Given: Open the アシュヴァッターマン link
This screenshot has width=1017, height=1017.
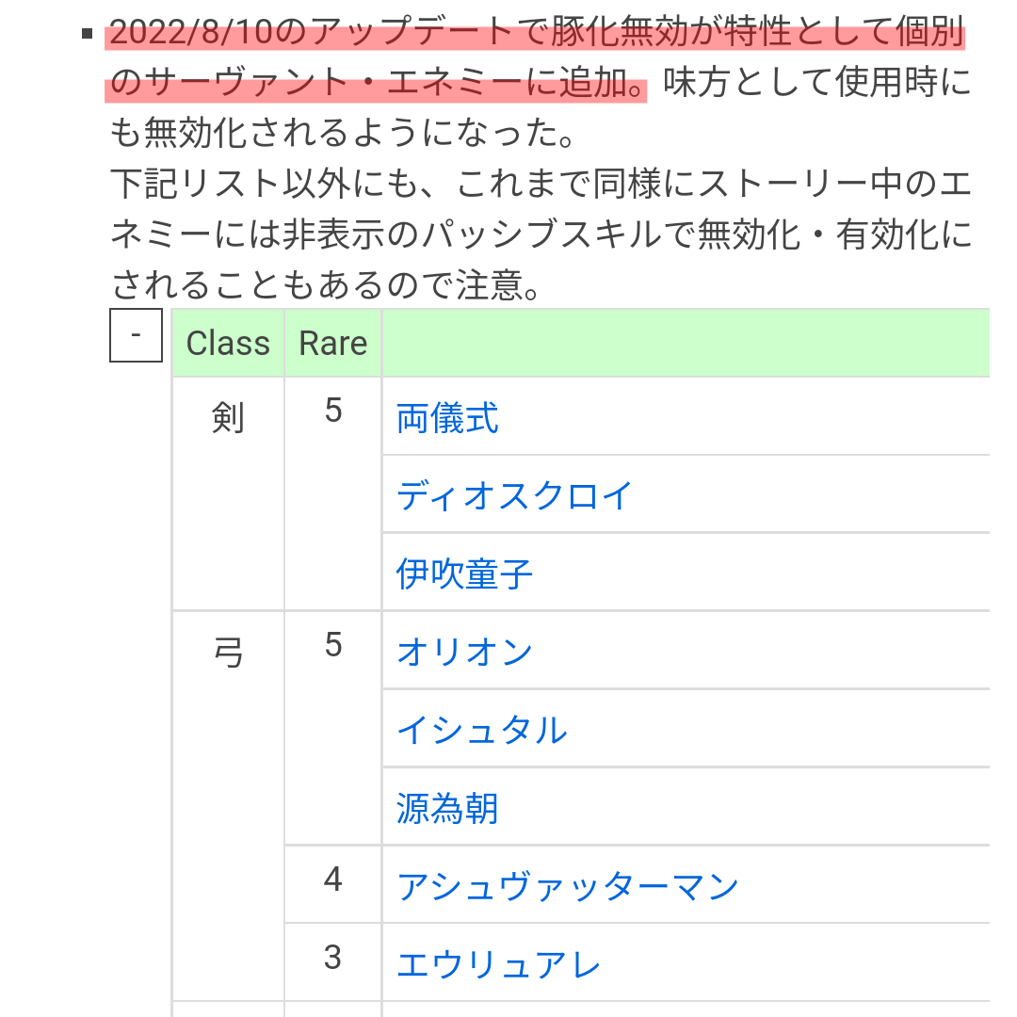Looking at the screenshot, I should 567,886.
